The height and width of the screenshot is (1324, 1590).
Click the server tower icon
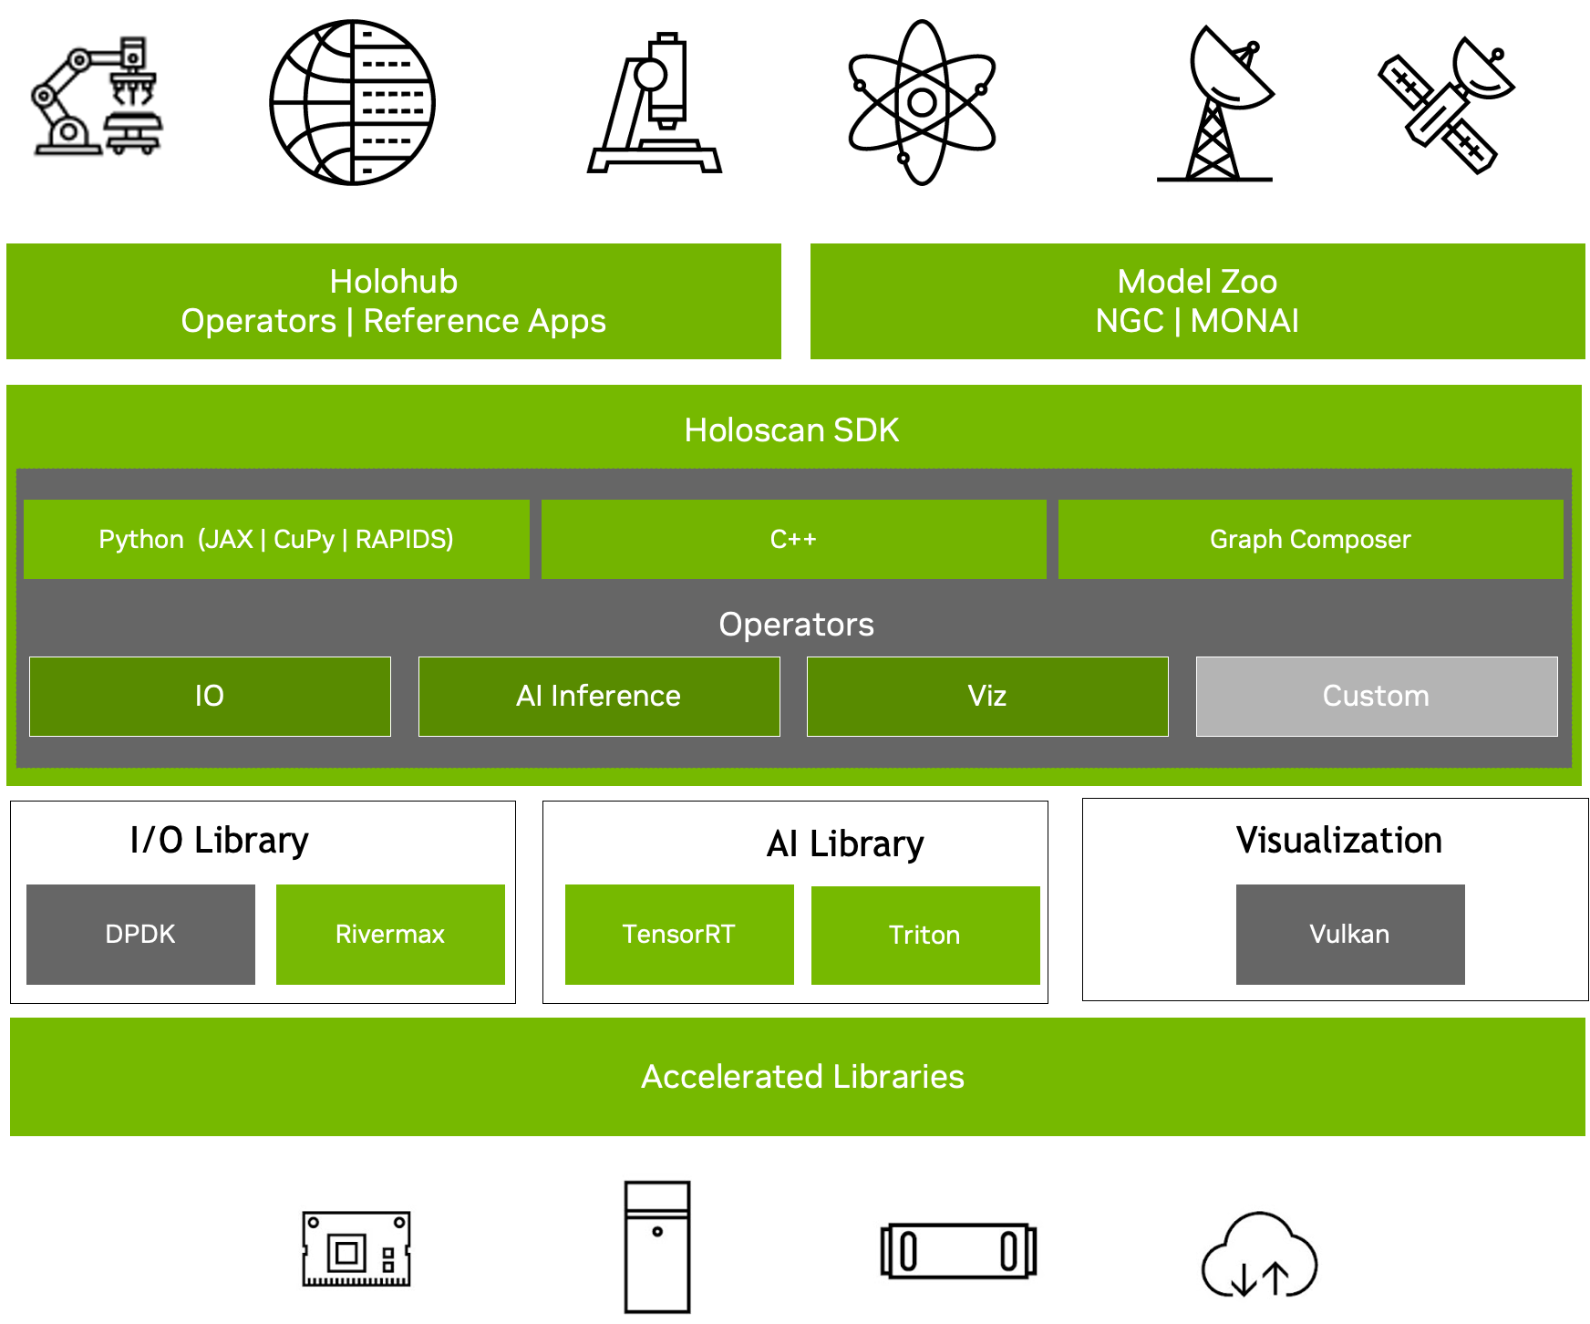click(657, 1249)
